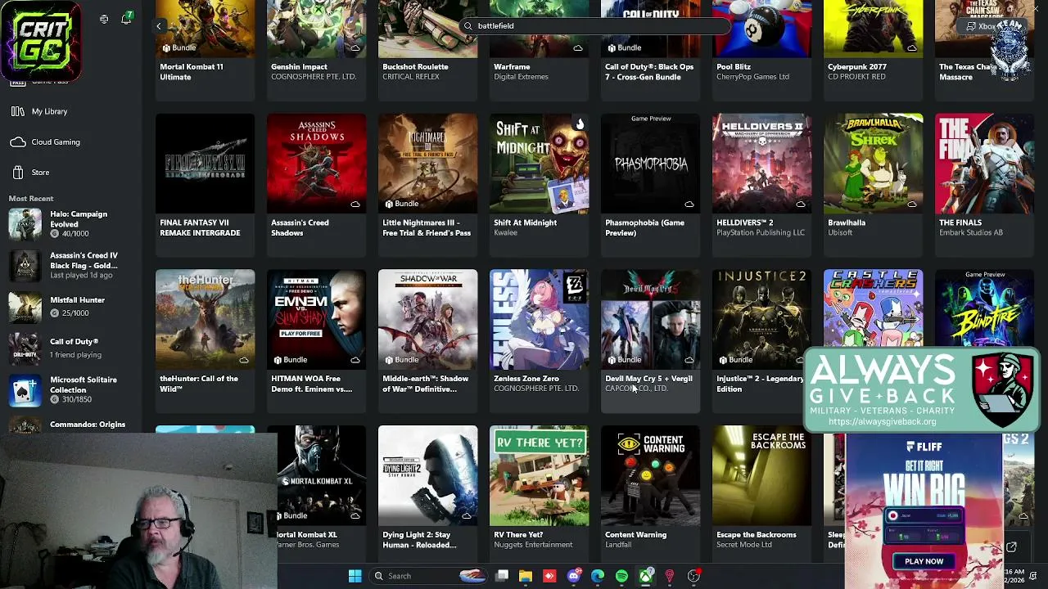Switch to Cloud Gaming in the sidebar
This screenshot has width=1048, height=589.
[56, 142]
